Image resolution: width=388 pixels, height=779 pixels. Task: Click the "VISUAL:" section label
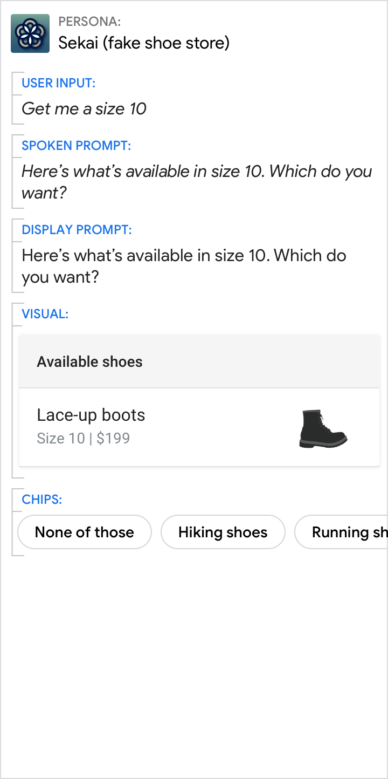tap(45, 314)
